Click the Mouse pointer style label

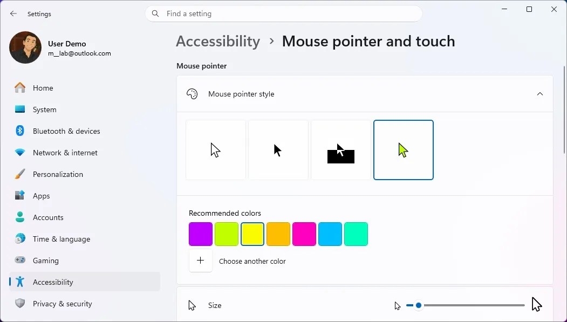[241, 94]
